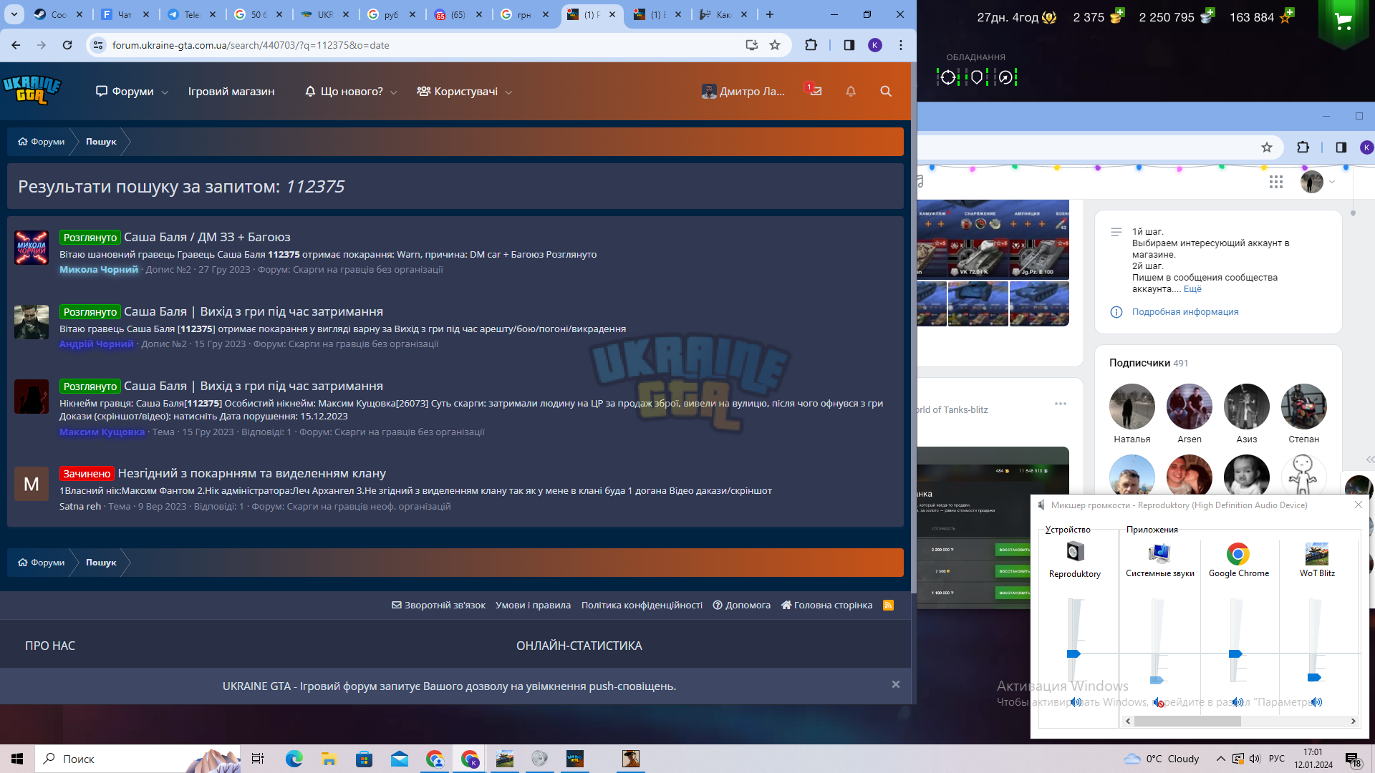The height and width of the screenshot is (773, 1375).
Task: Adjust Reproduktory device volume slider
Action: [x=1074, y=653]
